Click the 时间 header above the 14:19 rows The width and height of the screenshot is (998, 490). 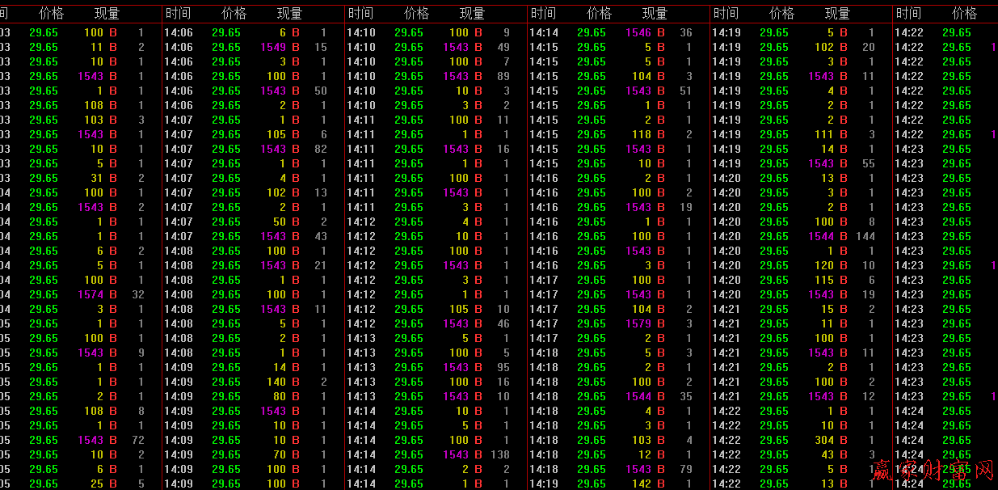(x=726, y=14)
